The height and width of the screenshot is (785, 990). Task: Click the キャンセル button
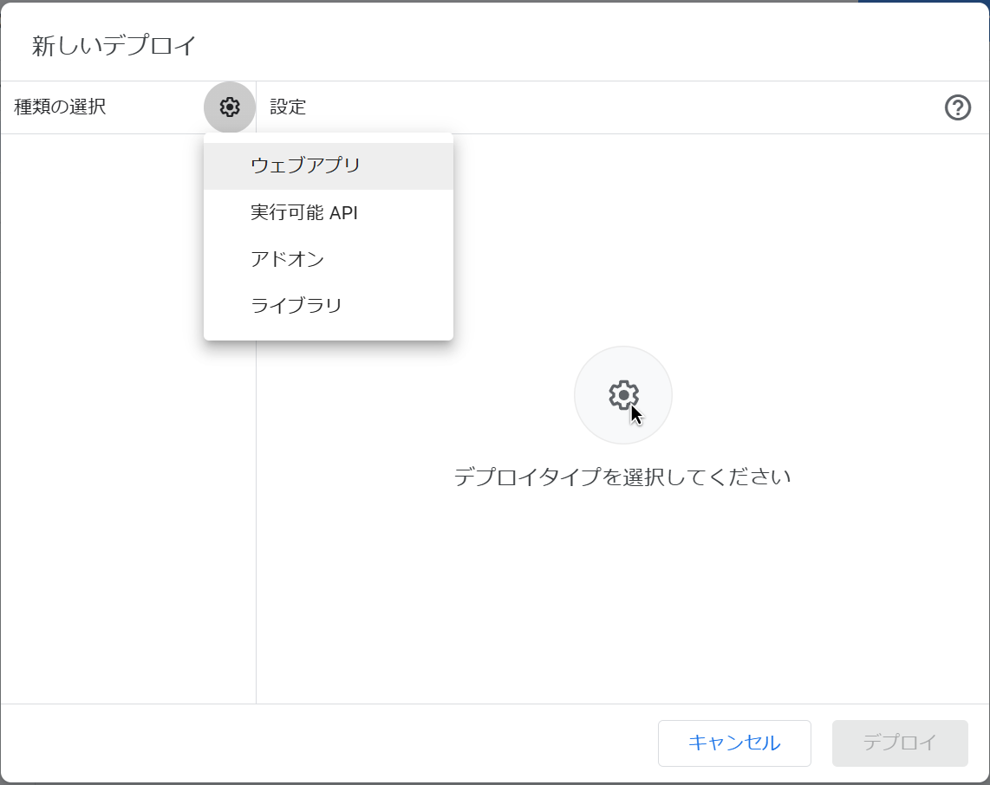coord(734,743)
